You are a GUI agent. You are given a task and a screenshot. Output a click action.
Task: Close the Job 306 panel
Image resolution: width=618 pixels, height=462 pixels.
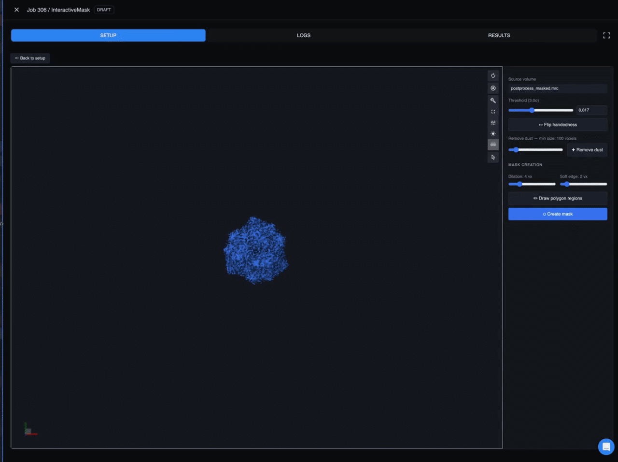click(x=16, y=10)
